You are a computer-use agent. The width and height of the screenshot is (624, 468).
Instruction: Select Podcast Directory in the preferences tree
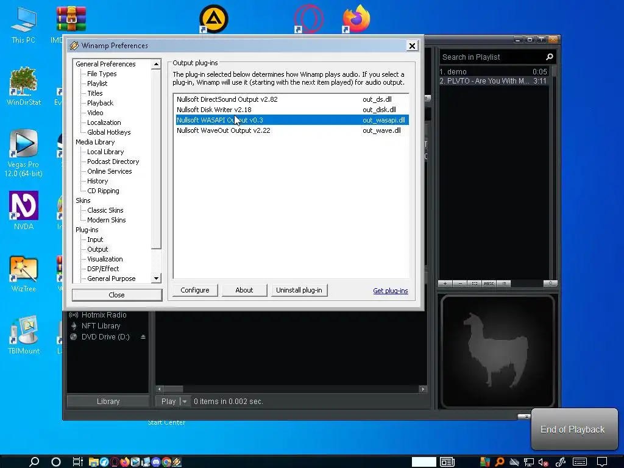pyautogui.click(x=113, y=161)
